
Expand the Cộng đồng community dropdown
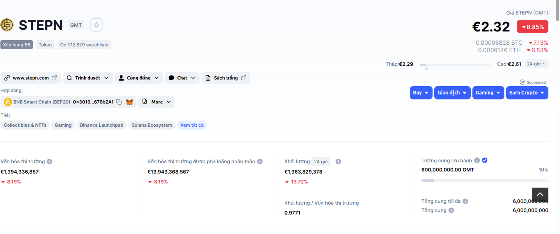pyautogui.click(x=139, y=78)
